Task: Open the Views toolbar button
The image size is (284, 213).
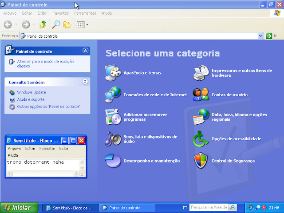Action: 83,25
